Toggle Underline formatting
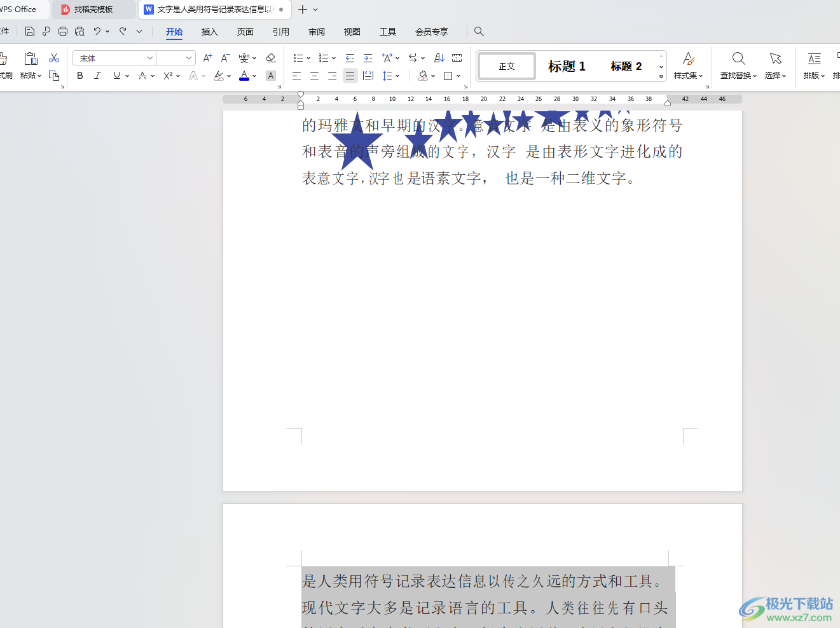Image resolution: width=840 pixels, height=628 pixels. click(116, 76)
